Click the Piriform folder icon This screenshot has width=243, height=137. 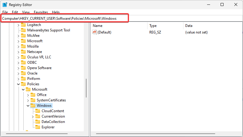click(23, 79)
